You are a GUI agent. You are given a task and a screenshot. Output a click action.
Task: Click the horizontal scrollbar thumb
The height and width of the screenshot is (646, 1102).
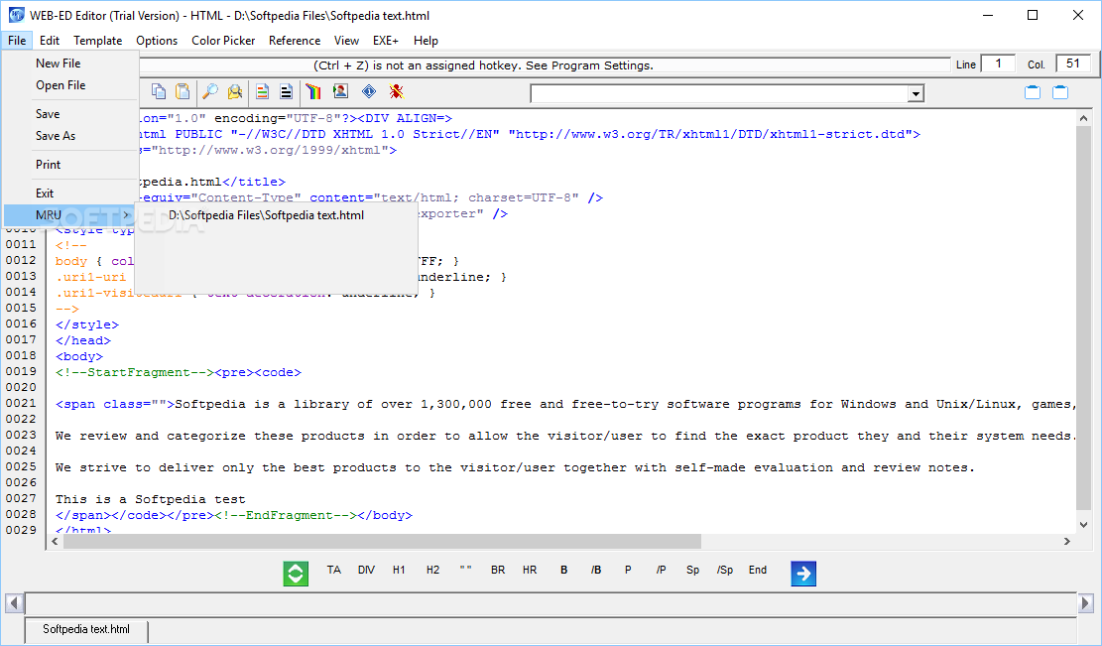click(382, 541)
